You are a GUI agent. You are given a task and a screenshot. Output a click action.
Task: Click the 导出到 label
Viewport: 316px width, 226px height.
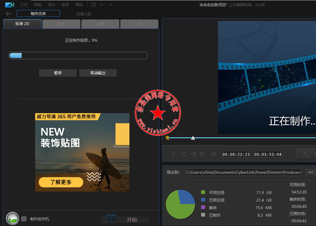(173, 172)
